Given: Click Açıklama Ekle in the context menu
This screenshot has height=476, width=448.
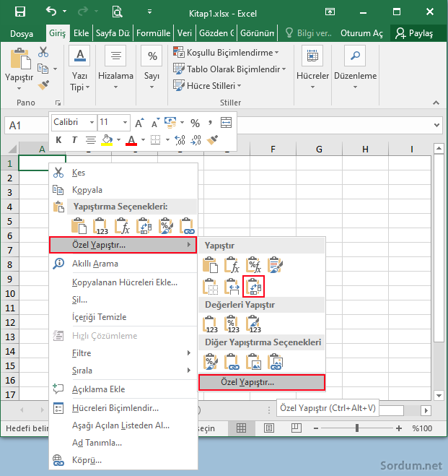Looking at the screenshot, I should [123, 389].
